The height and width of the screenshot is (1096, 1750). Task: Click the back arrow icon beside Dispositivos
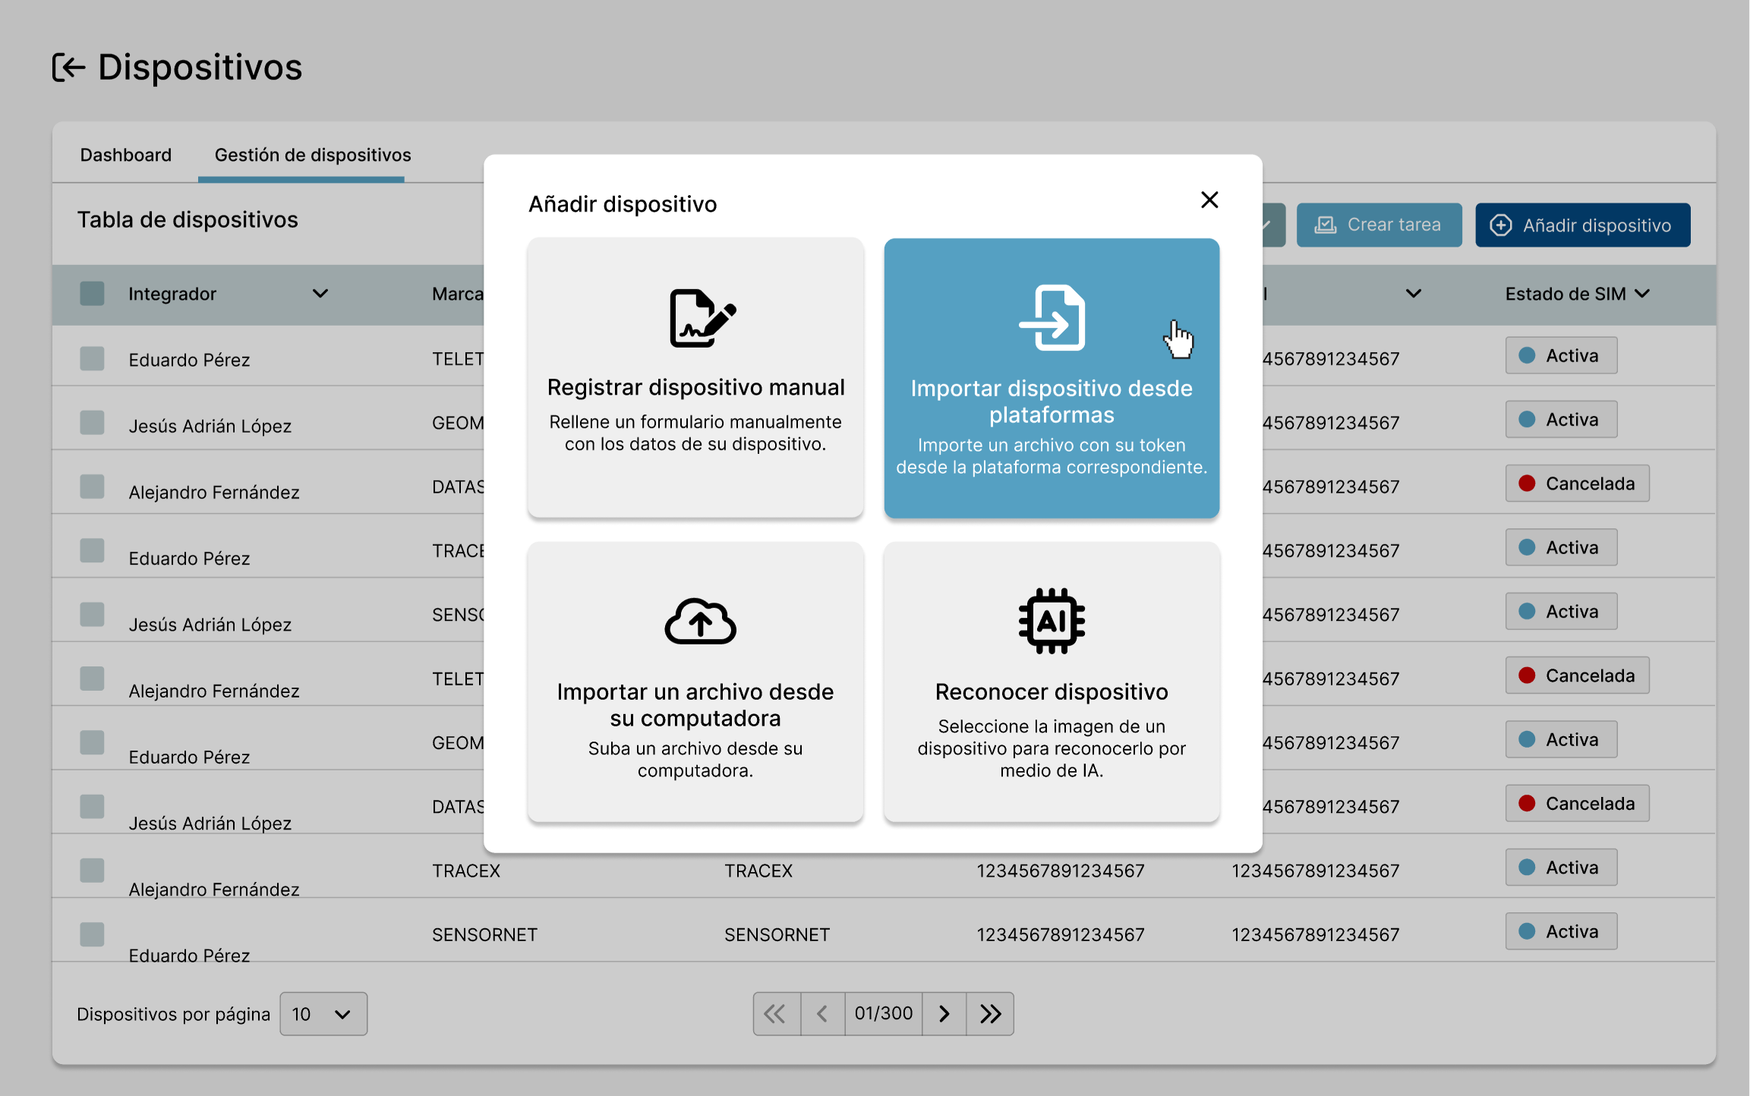(x=68, y=68)
